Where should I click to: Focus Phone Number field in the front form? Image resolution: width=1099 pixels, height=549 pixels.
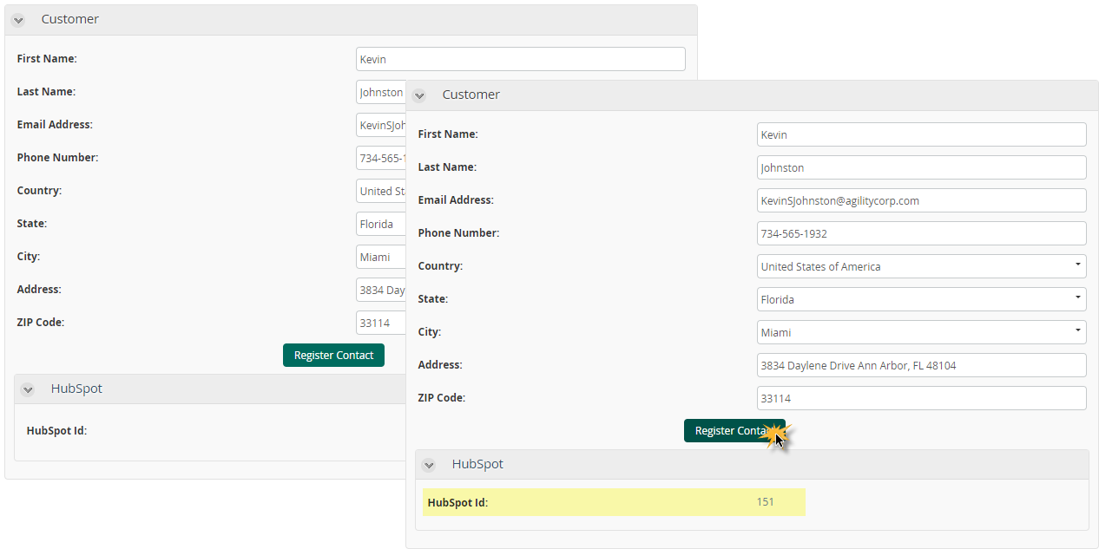click(x=922, y=233)
